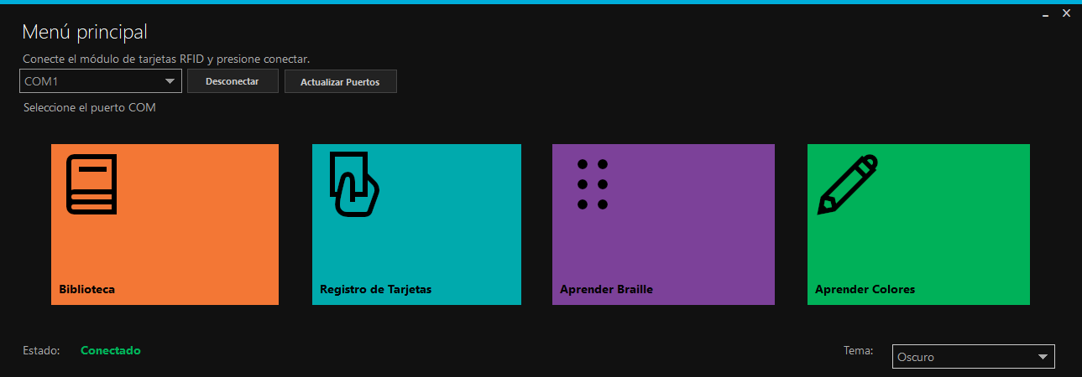The height and width of the screenshot is (377, 1082).
Task: Click the book icon on Biblioteca tile
Action: (x=91, y=183)
